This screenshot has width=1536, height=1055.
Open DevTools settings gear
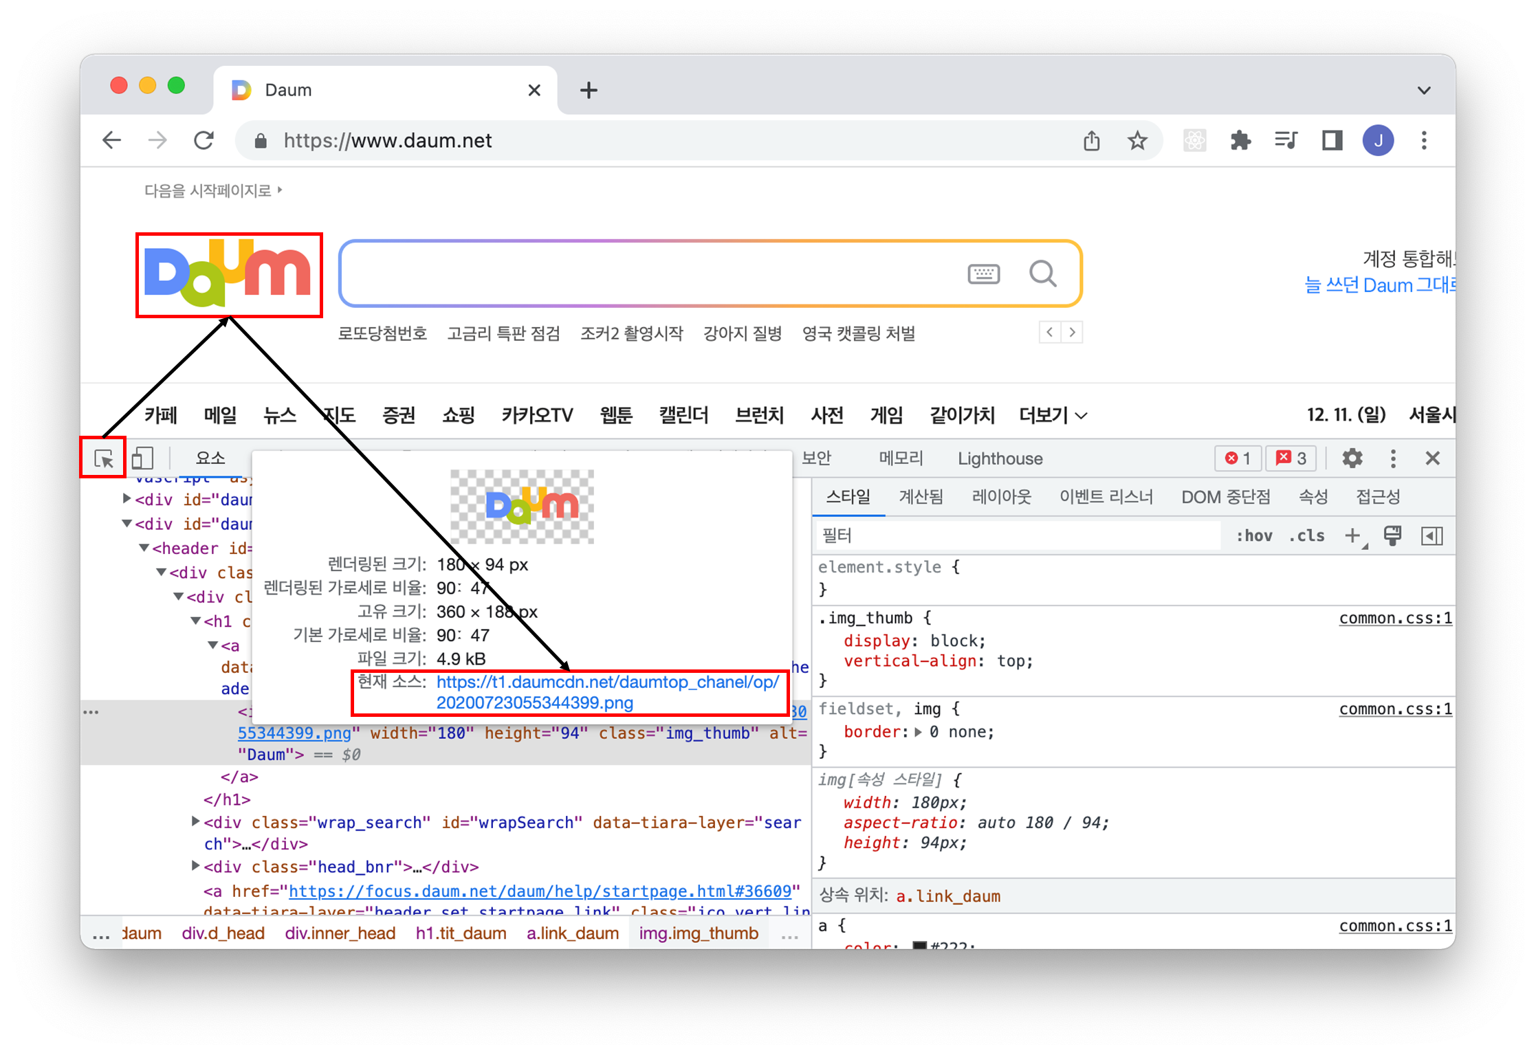[1352, 458]
